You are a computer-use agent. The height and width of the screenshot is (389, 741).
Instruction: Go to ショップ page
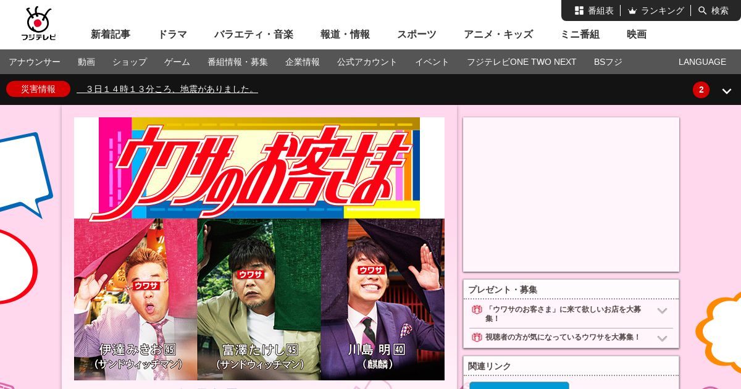click(x=130, y=62)
